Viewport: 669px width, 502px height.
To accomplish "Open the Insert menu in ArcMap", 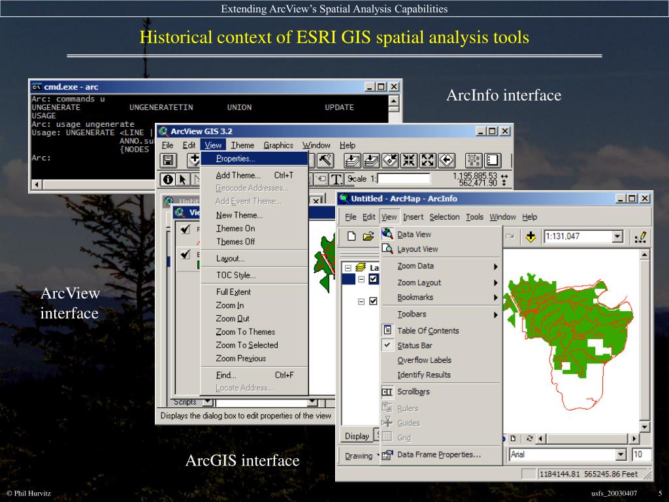I will pyautogui.click(x=413, y=217).
